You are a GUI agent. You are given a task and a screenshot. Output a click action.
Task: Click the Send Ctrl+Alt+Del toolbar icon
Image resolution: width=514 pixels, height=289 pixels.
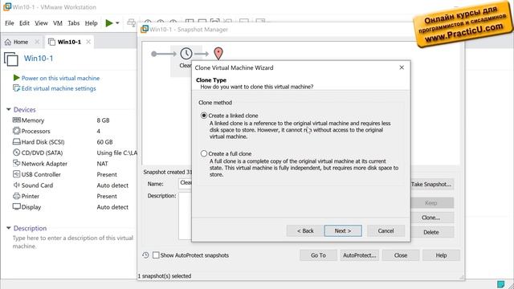pyautogui.click(x=132, y=22)
